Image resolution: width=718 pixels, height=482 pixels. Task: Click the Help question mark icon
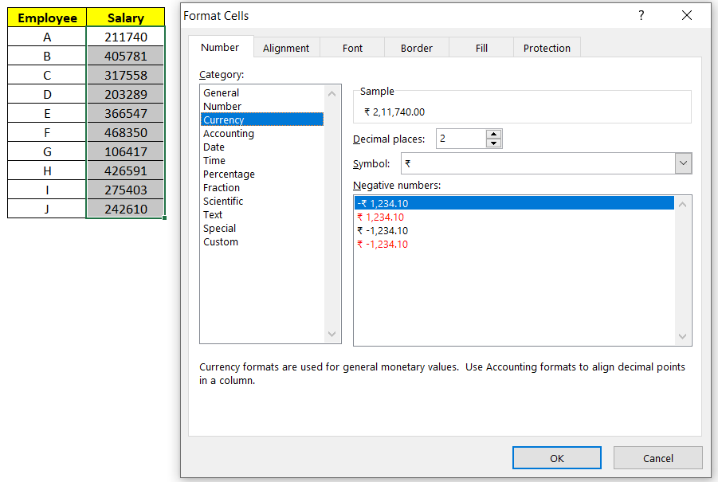click(x=641, y=15)
